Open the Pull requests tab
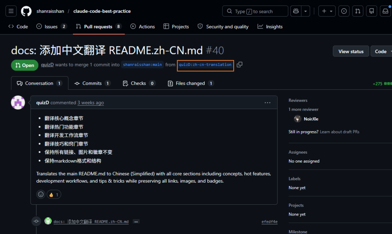392x234 pixels. [x=99, y=26]
